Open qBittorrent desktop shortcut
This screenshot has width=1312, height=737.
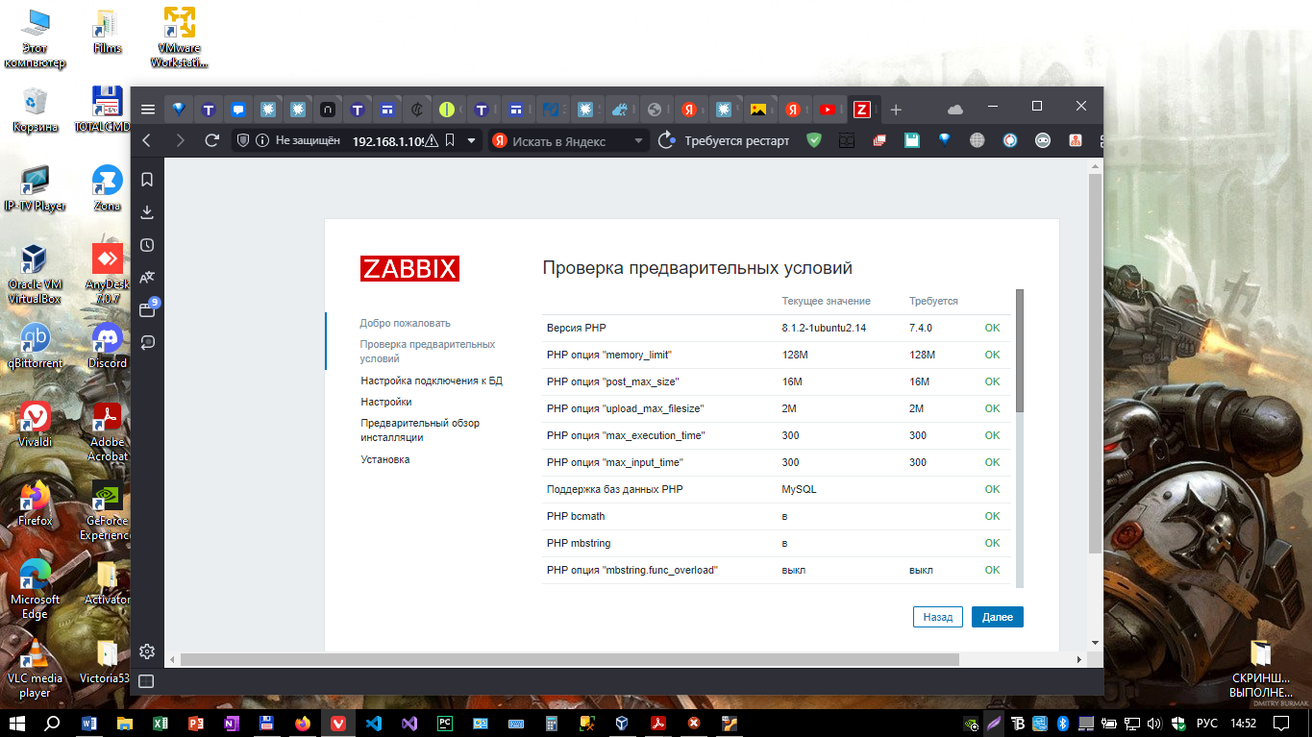[x=35, y=347]
